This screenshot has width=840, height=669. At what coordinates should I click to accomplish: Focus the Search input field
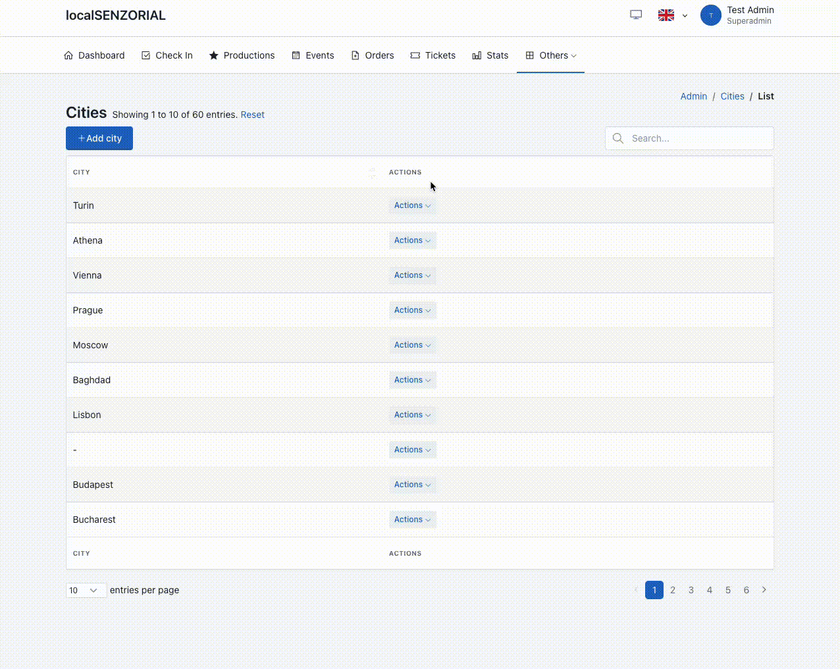tap(698, 138)
